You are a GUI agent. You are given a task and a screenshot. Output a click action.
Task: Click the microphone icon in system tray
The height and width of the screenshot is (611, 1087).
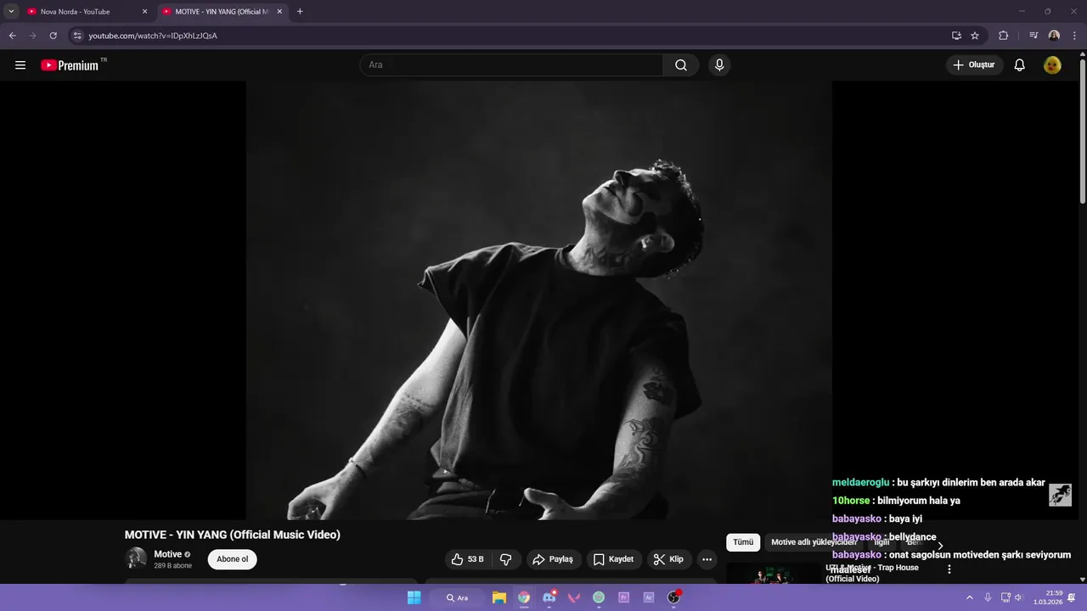coord(988,597)
